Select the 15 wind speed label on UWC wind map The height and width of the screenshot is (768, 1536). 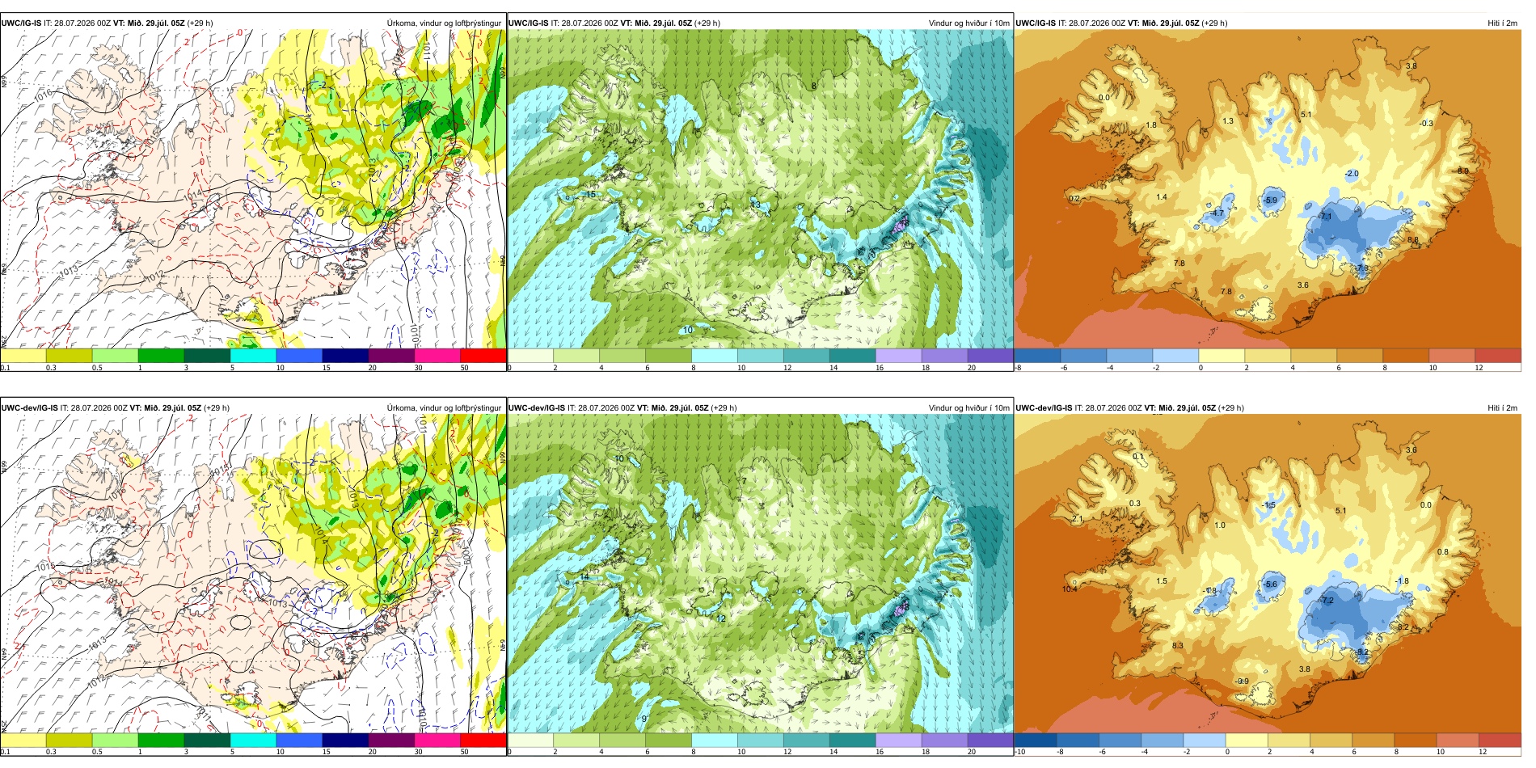click(590, 195)
